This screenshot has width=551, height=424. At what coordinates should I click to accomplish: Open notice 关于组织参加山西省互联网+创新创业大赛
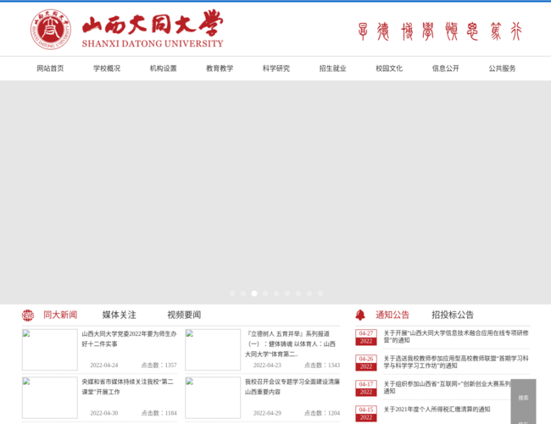click(x=447, y=387)
